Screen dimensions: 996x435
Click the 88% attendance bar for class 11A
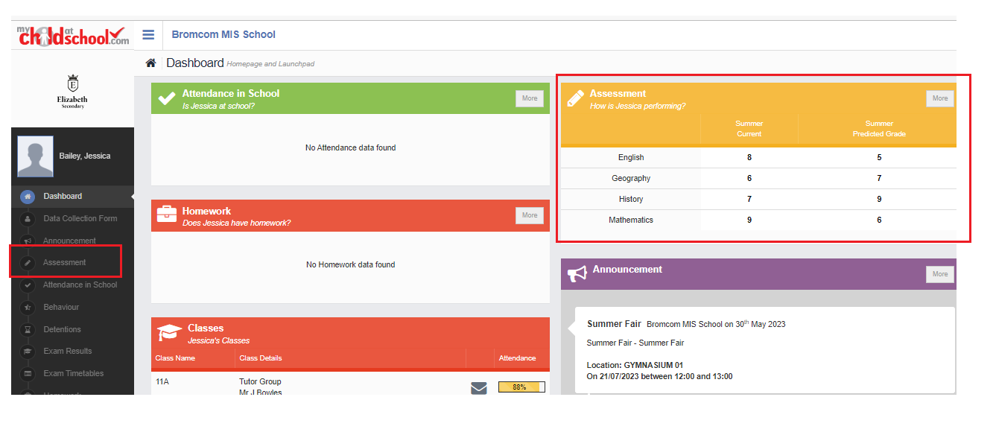coord(521,387)
